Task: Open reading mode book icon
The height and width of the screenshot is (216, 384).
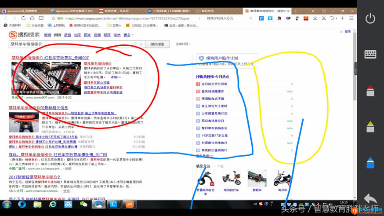Action: [41, 18]
